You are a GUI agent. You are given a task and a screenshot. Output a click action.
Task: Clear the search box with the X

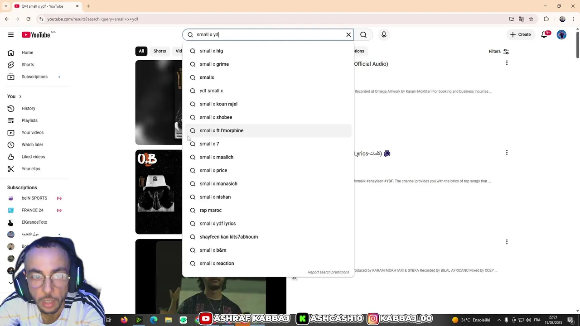coord(348,35)
